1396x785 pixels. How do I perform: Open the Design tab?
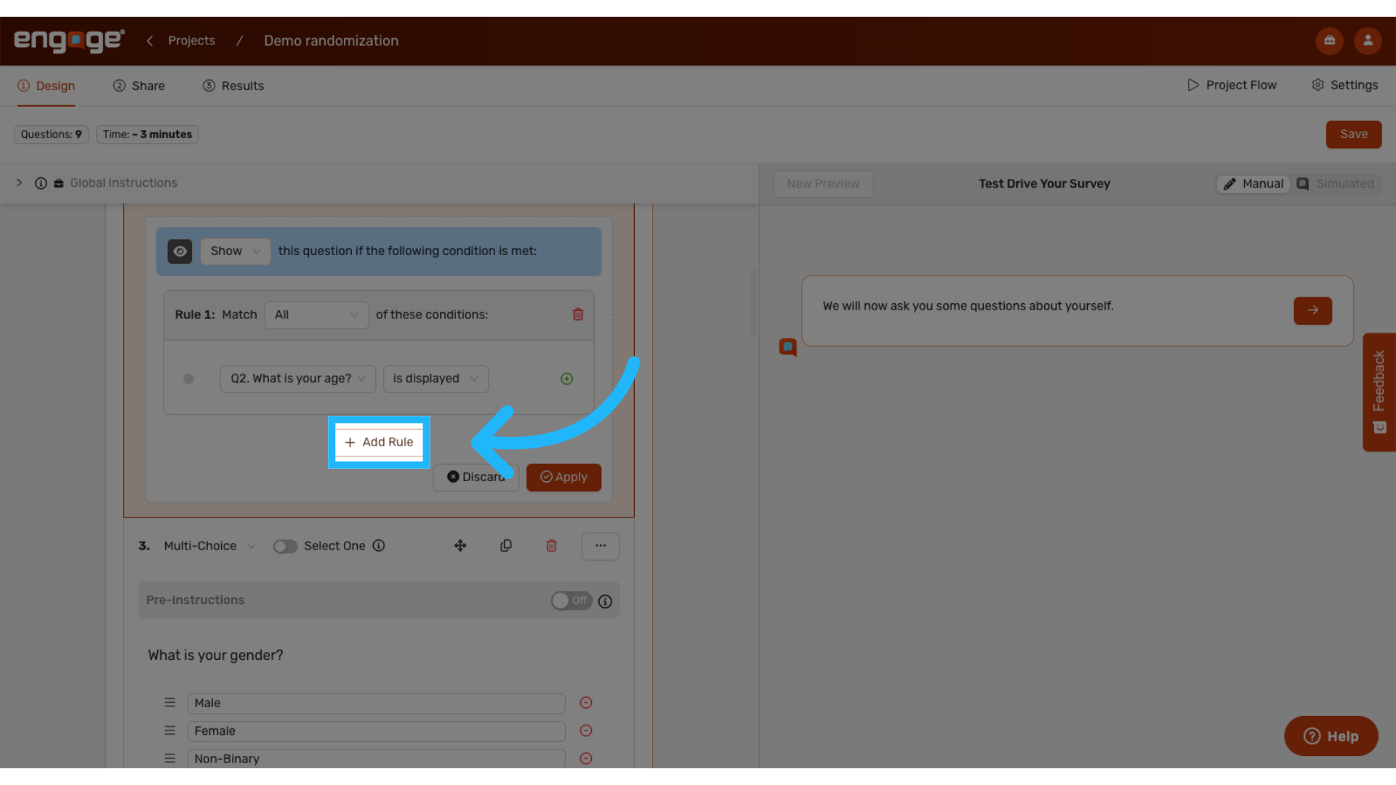(47, 86)
